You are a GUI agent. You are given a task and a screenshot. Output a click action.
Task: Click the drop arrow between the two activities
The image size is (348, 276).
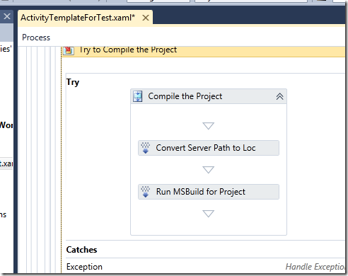pos(209,170)
